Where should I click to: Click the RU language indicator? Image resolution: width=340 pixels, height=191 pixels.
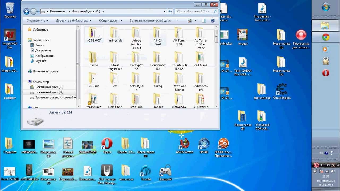coord(321,153)
